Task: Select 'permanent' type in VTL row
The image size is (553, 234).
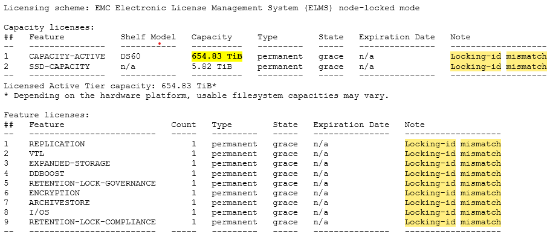Action: [x=234, y=154]
